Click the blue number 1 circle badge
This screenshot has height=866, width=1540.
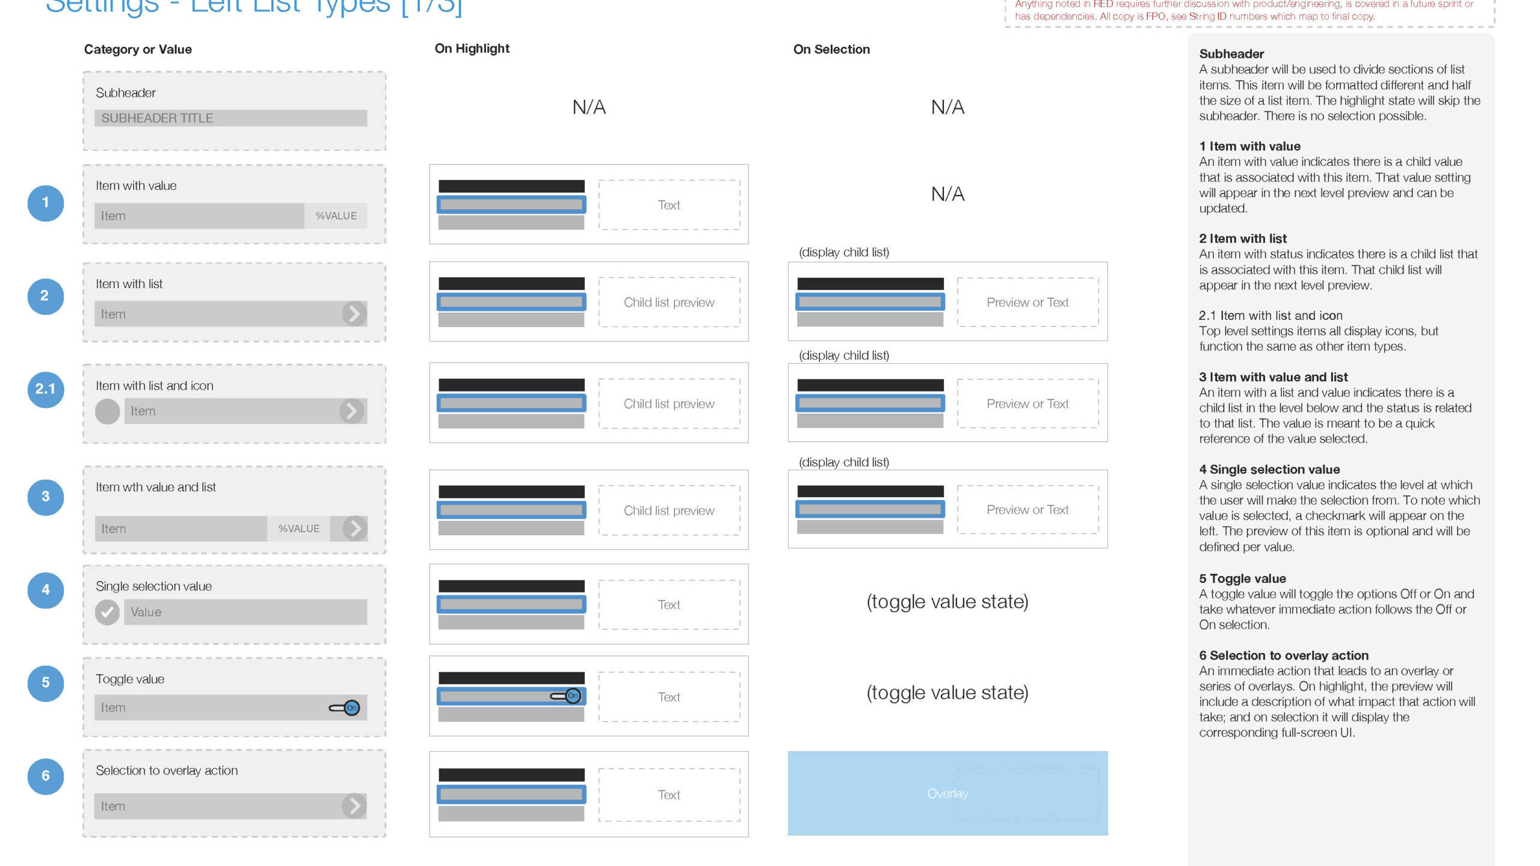tap(45, 203)
